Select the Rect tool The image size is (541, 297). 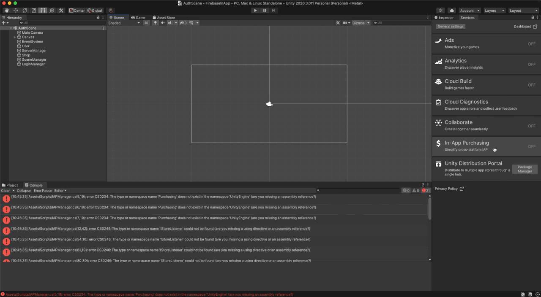[43, 10]
